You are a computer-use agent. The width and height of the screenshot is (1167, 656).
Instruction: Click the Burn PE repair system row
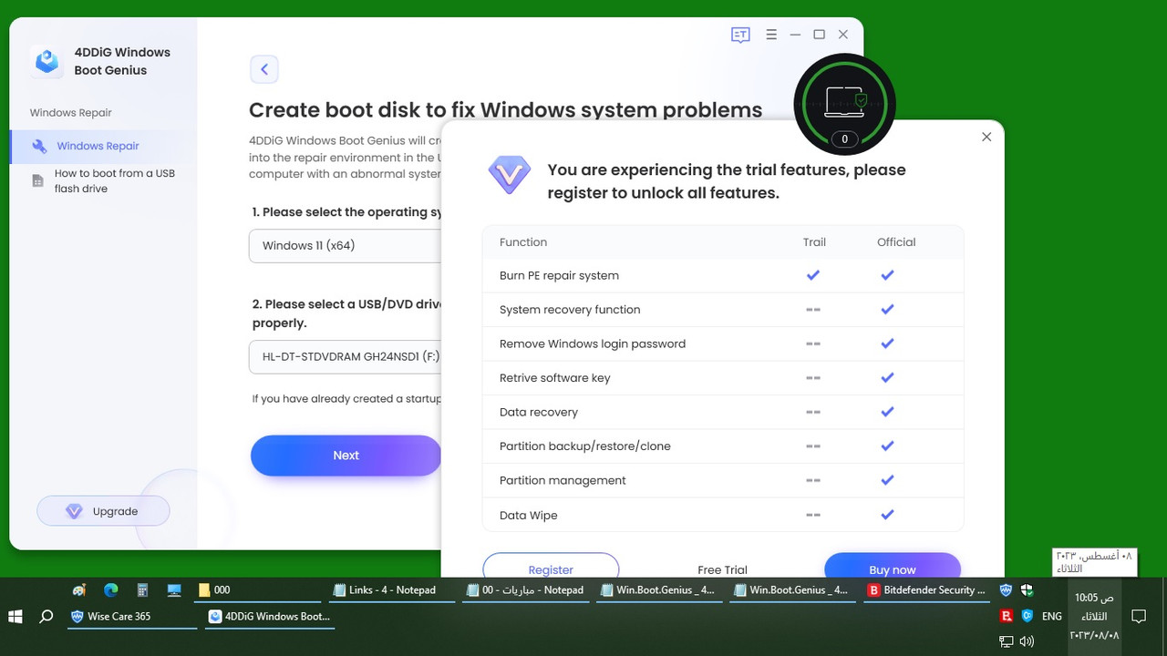point(723,275)
